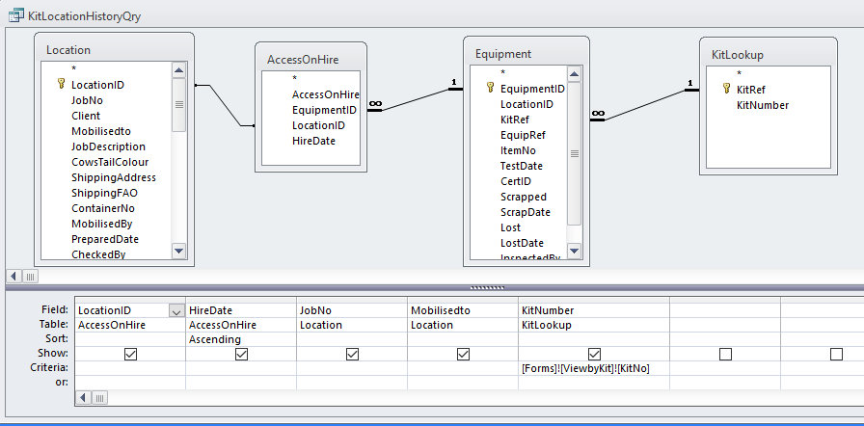Click HireDate field cell in design grid
Viewport: 864px width, 426px height.
(241, 311)
